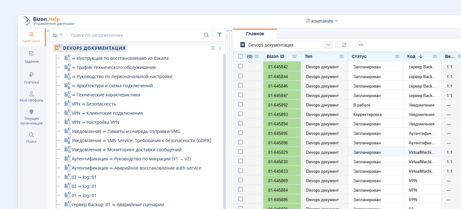Screen dimensions: 461x209
Task: Toggle the select-all checkbox in the grid header
Action: [x=240, y=56]
